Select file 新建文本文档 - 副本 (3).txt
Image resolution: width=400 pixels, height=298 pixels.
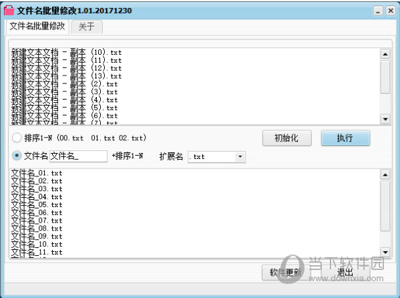click(64, 92)
